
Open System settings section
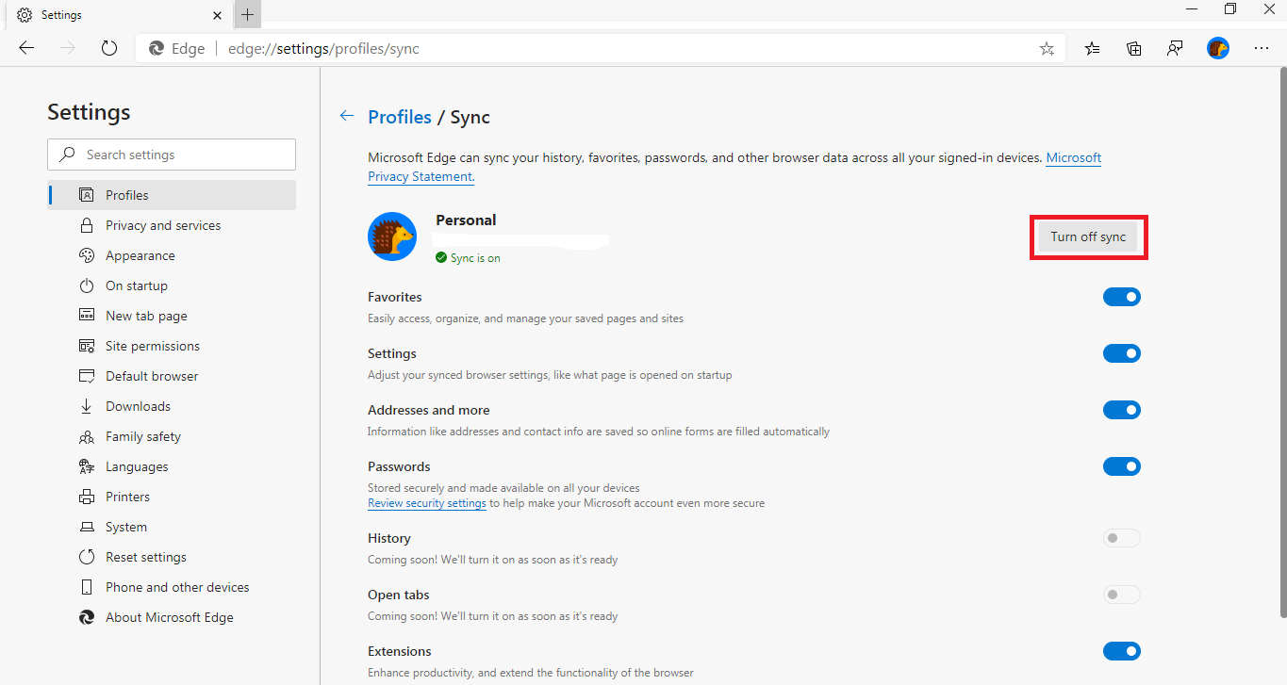(x=172, y=527)
